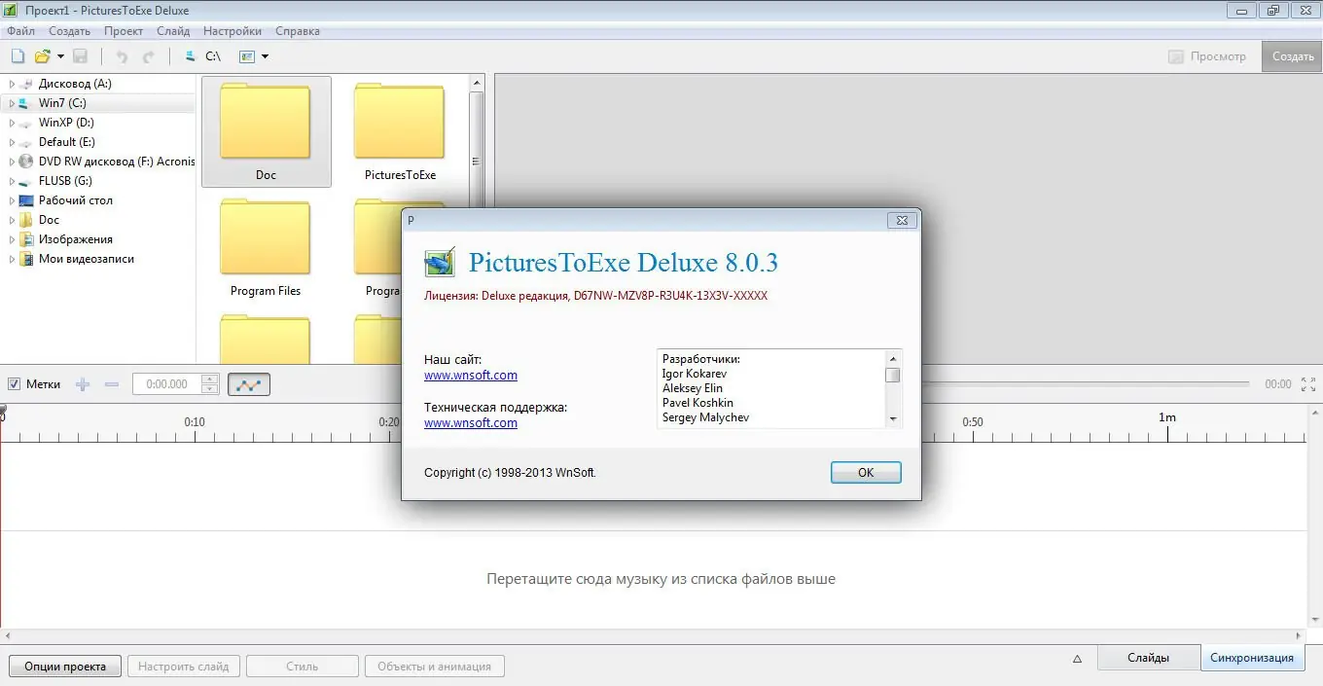The width and height of the screenshot is (1323, 686).
Task: Open the Слайд menu
Action: click(x=173, y=31)
